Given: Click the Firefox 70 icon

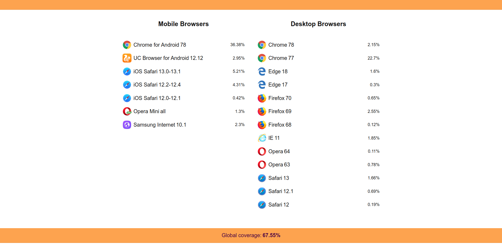Looking at the screenshot, I should 262,98.
